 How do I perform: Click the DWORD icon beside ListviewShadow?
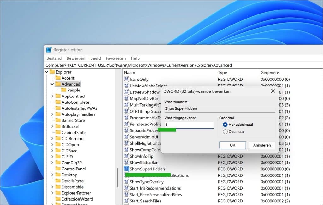pyautogui.click(x=126, y=92)
